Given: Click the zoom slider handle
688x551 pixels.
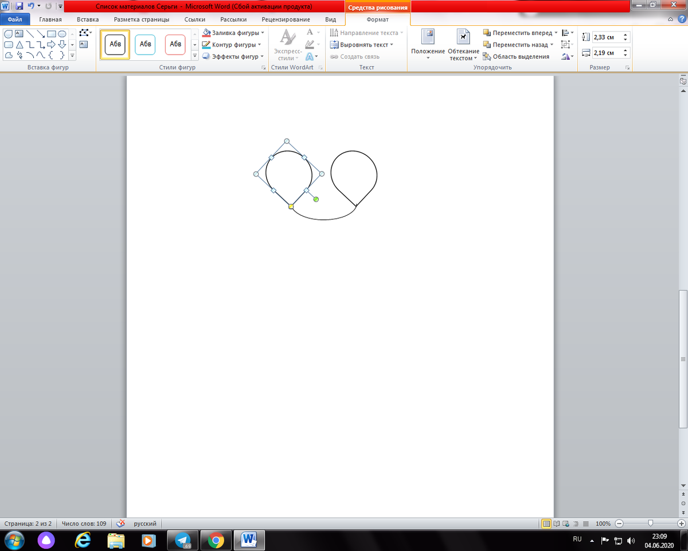Looking at the screenshot, I should pos(651,523).
